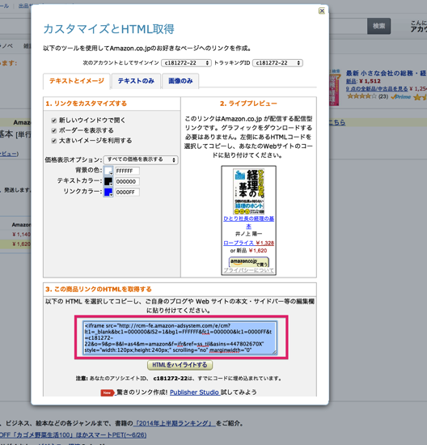Toggle 新しいウインドウで開く checkbox
This screenshot has width=427, height=445.
point(54,121)
